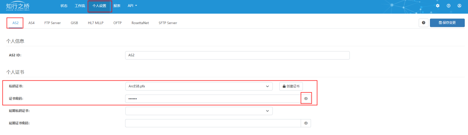The width and height of the screenshot is (468, 135).
Task: Expand the ArcESB.pfx private certificate dropdown
Action: point(199,86)
